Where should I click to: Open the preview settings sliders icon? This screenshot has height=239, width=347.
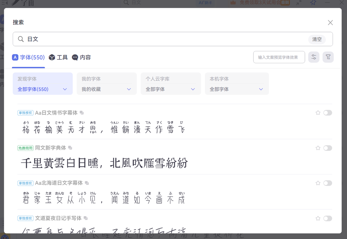(x=314, y=57)
